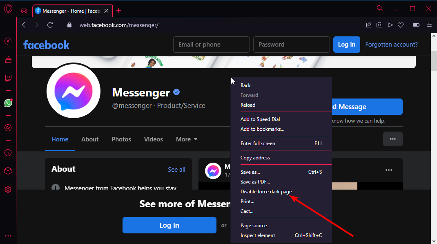Image resolution: width=437 pixels, height=244 pixels.
Task: Click the facebook logo
Action: point(46,45)
